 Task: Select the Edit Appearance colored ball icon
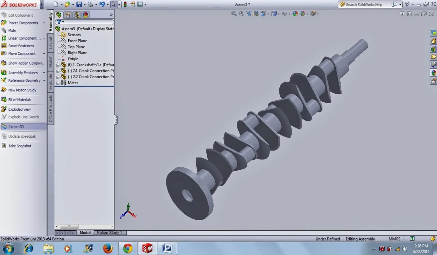295,14
